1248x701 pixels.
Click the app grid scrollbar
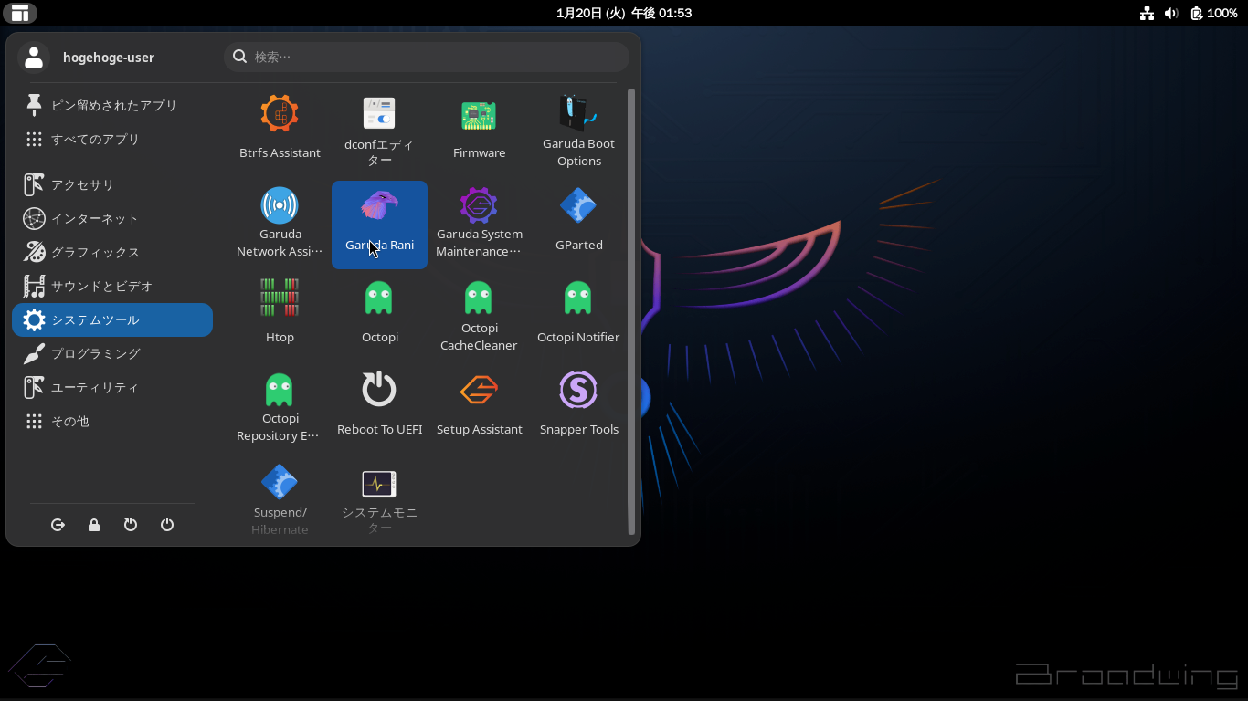pyautogui.click(x=630, y=310)
